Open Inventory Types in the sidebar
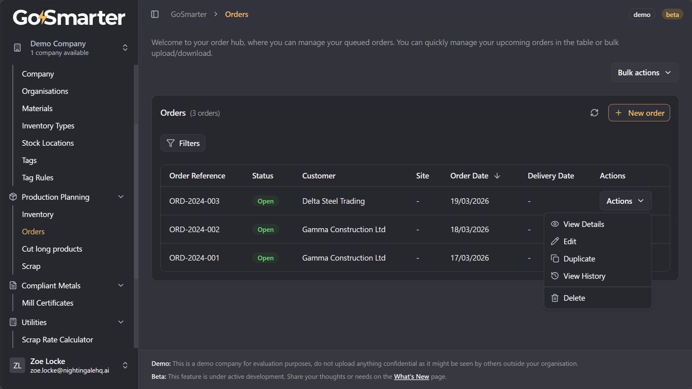This screenshot has height=389, width=692. [48, 126]
